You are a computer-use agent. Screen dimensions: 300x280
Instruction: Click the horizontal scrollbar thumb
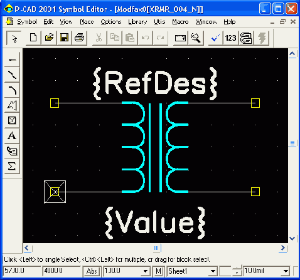[x=157, y=248]
